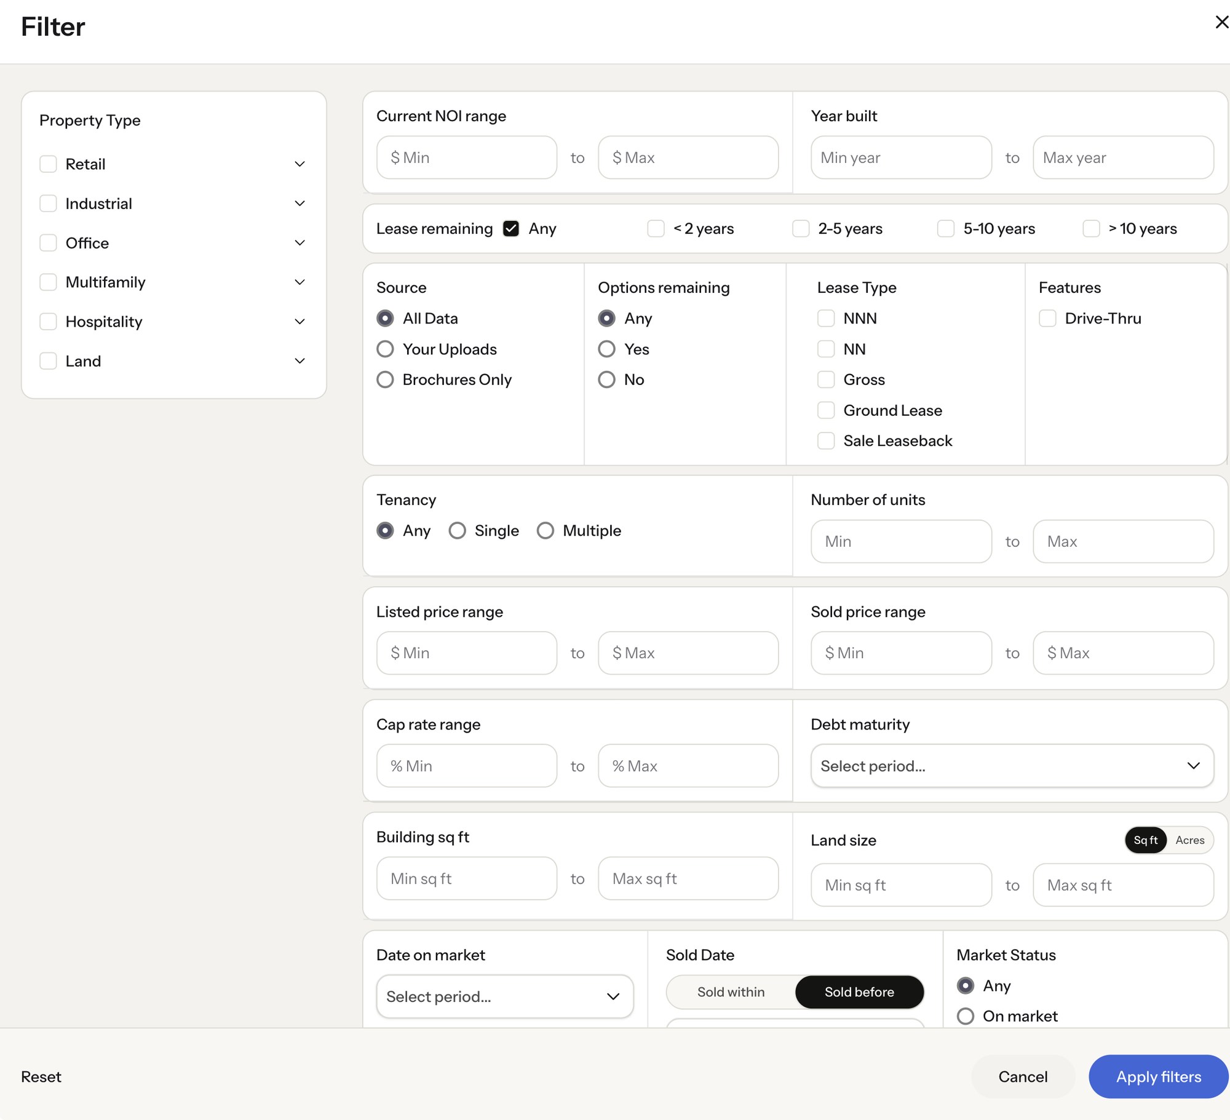Check the < 2 years lease option
The height and width of the screenshot is (1120, 1230).
click(x=656, y=229)
